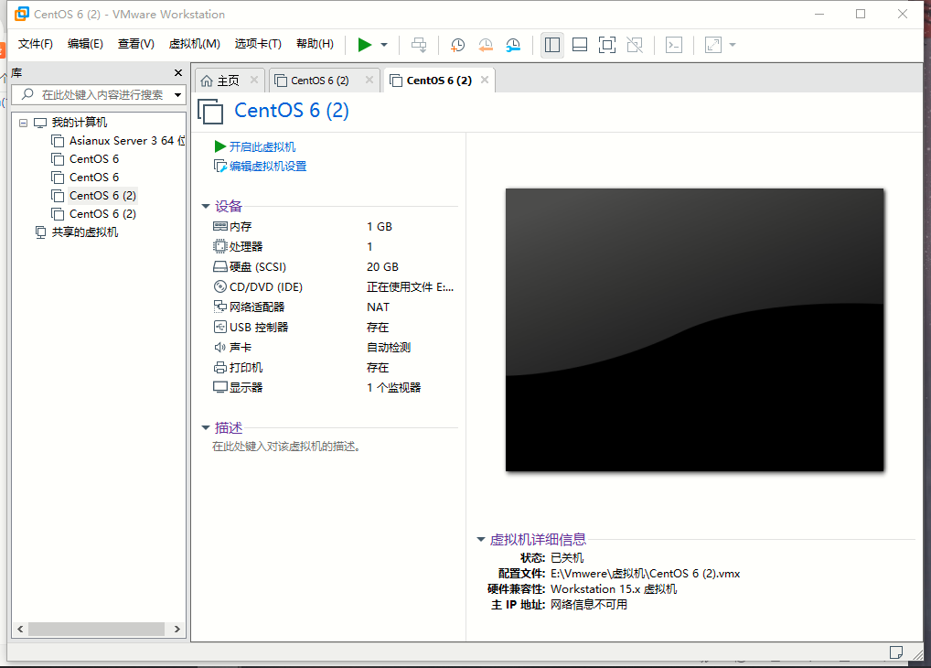This screenshot has width=931, height=668.
Task: Open the 虚拟机(M) menu
Action: click(194, 44)
